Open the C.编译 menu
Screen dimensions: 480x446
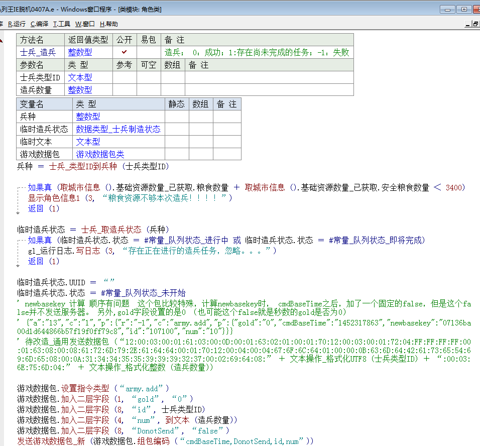pos(39,24)
